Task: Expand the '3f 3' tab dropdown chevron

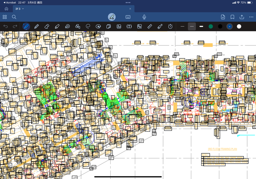Action: [23, 9]
